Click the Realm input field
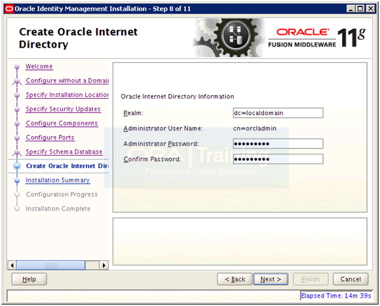This screenshot has height=306, width=380. pyautogui.click(x=278, y=113)
